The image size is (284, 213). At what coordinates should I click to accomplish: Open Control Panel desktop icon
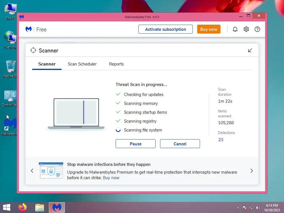point(9,98)
